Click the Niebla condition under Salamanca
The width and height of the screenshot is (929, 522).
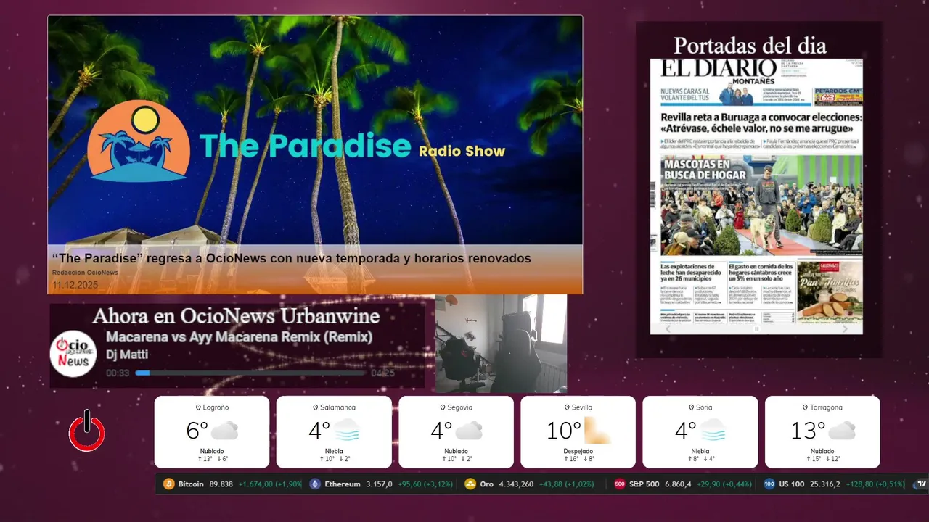pos(334,451)
